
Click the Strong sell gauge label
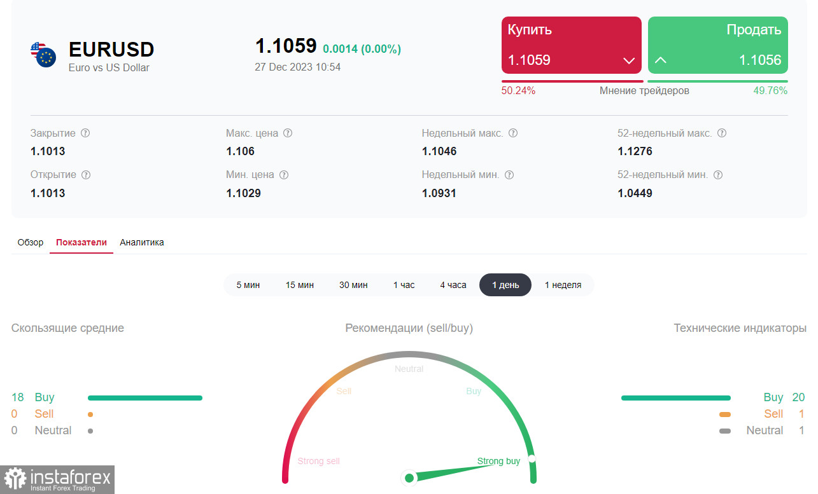319,461
